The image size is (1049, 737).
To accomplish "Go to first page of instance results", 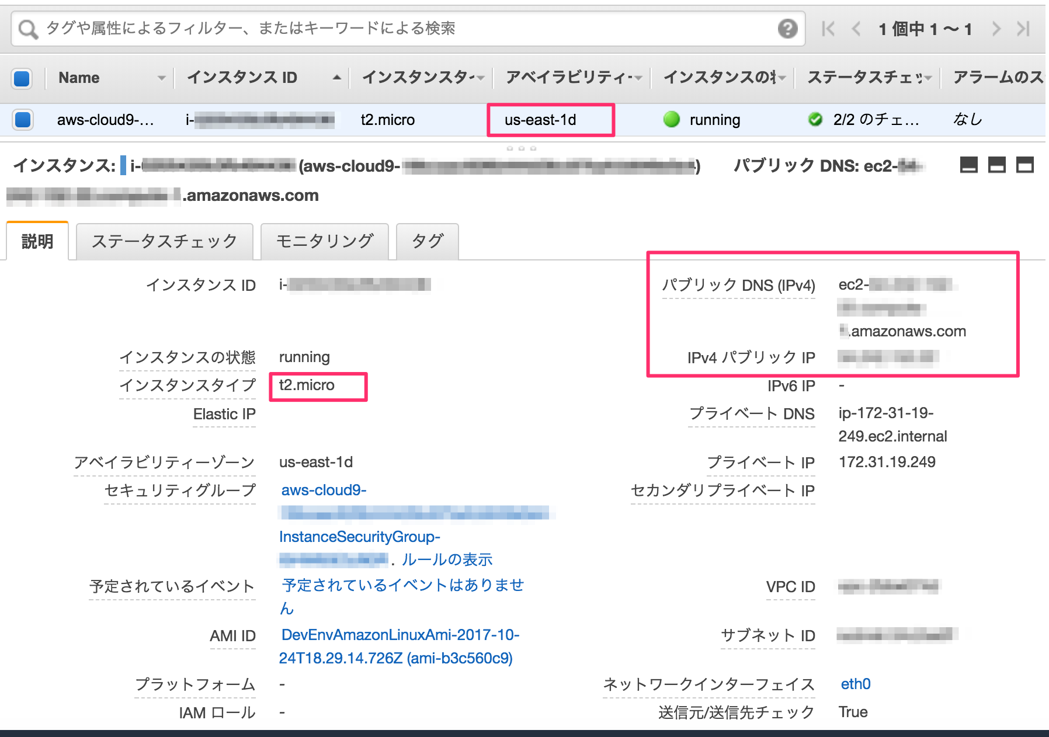I will 828,29.
